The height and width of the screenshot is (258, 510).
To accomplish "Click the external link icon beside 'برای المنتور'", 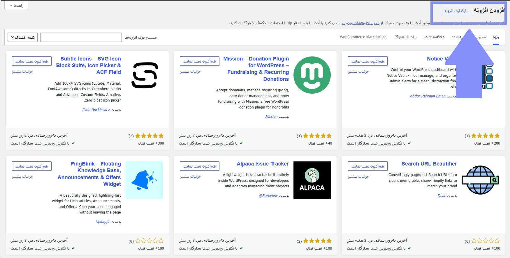I will [x=396, y=37].
